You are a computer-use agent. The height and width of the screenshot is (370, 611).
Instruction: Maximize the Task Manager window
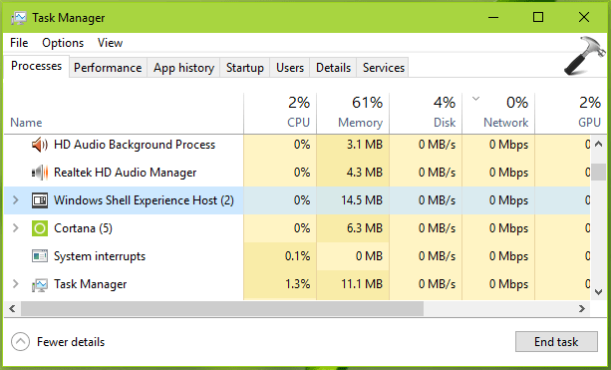[538, 17]
